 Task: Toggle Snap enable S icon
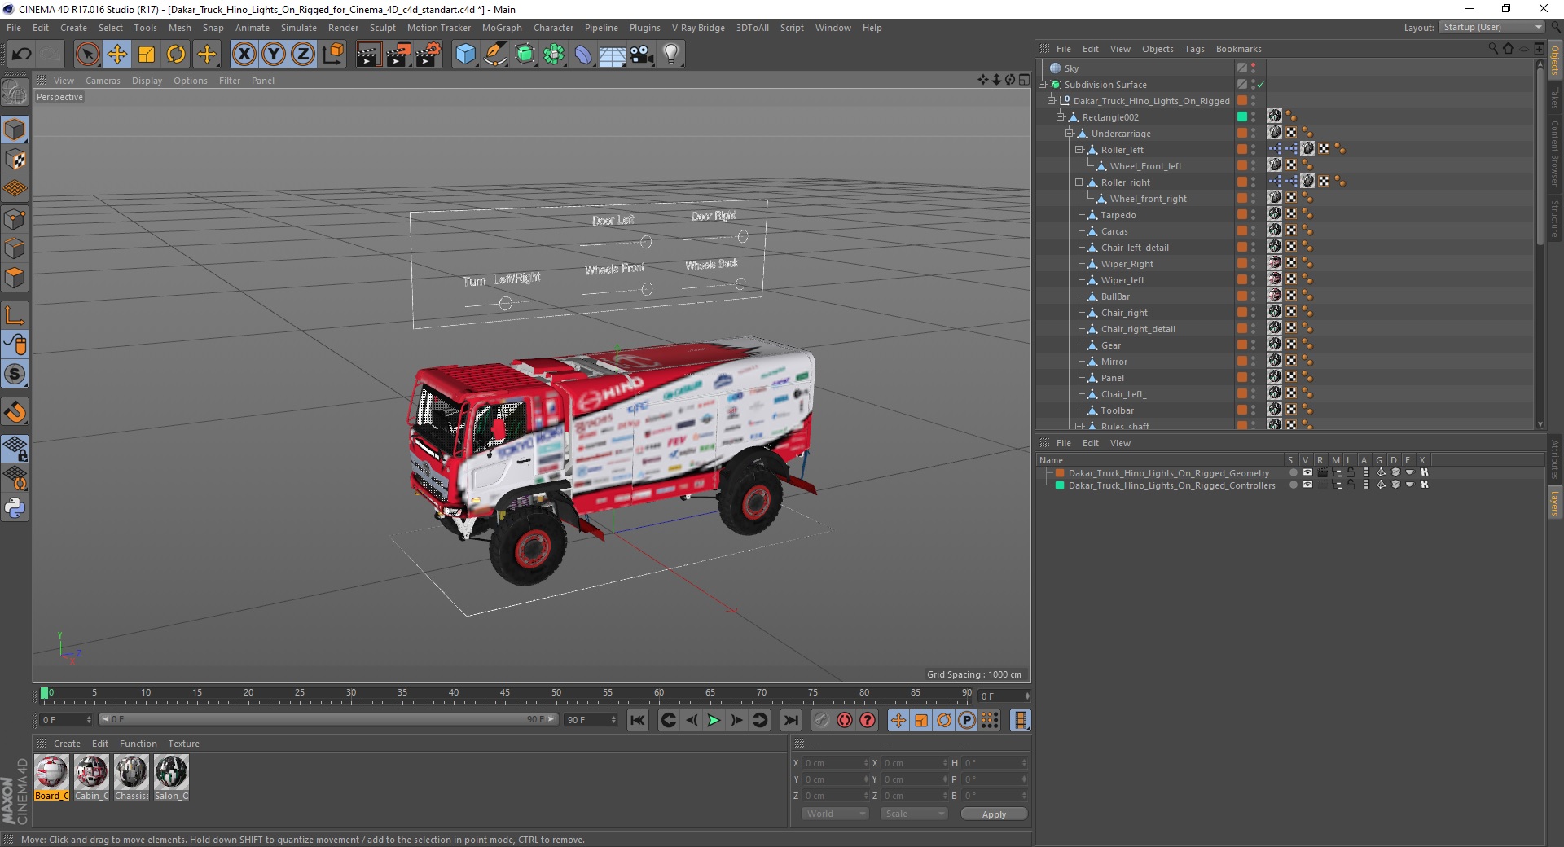[15, 375]
